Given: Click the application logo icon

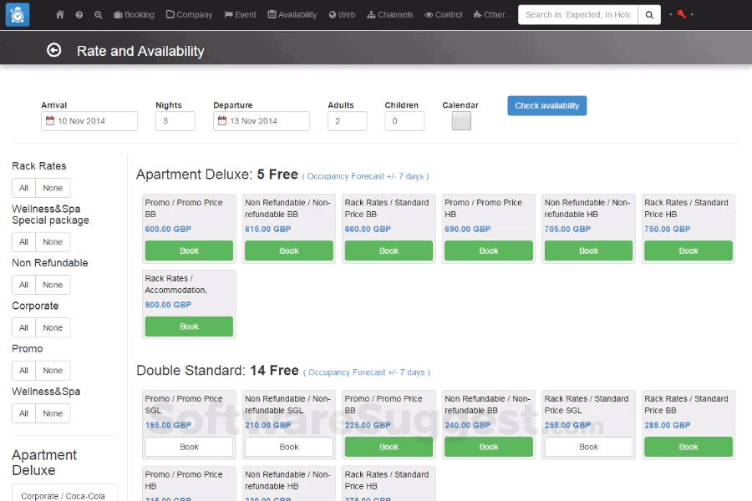Looking at the screenshot, I should (x=17, y=15).
